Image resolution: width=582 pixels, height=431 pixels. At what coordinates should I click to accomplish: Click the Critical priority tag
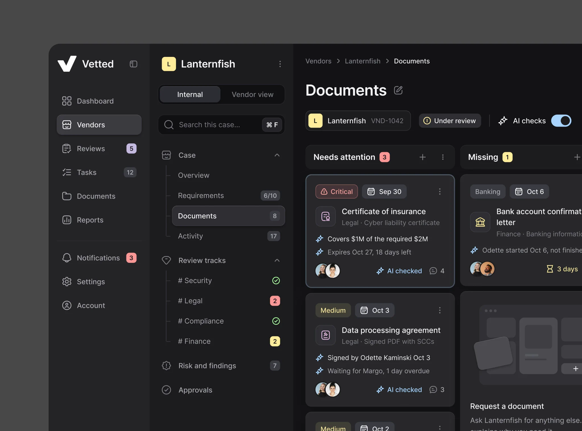(x=336, y=191)
